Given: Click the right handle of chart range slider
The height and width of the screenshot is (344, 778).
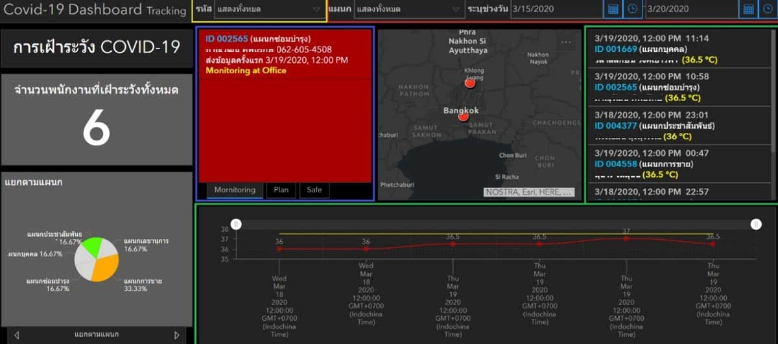Looking at the screenshot, I should [756, 224].
